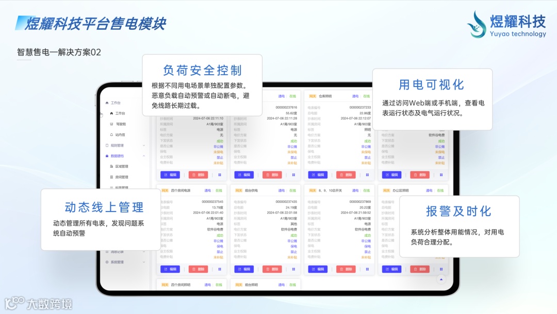
Task: Edit the 仓库照明 meter card
Action: click(x=318, y=175)
